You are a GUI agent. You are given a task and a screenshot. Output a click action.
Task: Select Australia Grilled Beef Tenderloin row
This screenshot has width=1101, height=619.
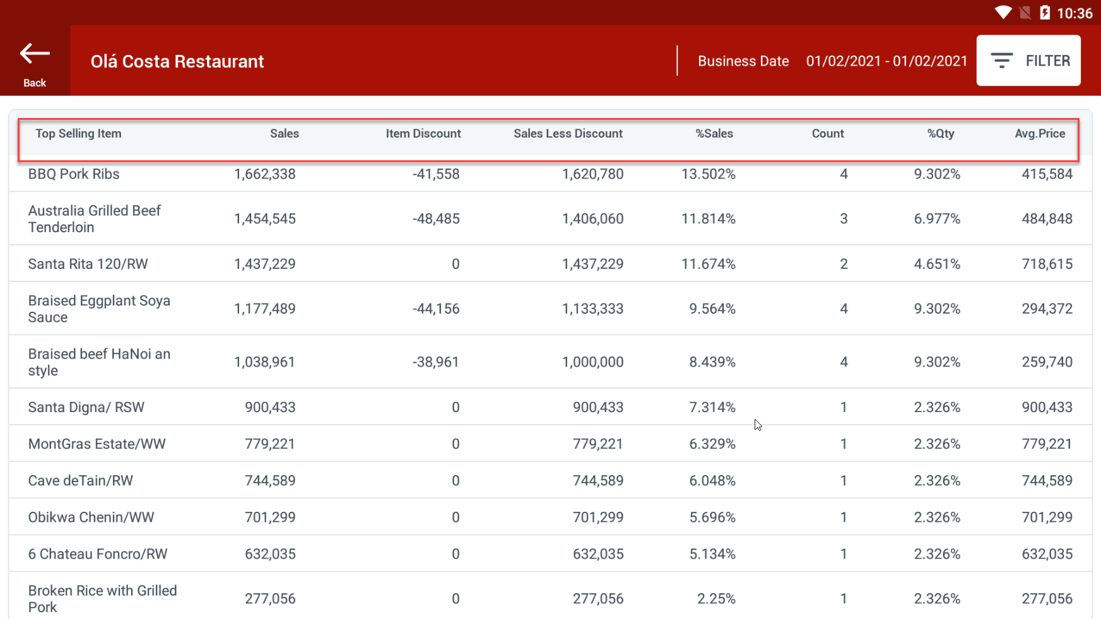click(x=95, y=219)
